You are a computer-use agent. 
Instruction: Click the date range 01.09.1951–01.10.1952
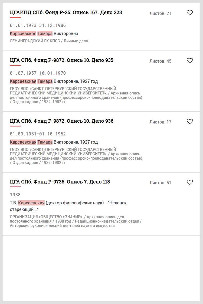pos(38,134)
